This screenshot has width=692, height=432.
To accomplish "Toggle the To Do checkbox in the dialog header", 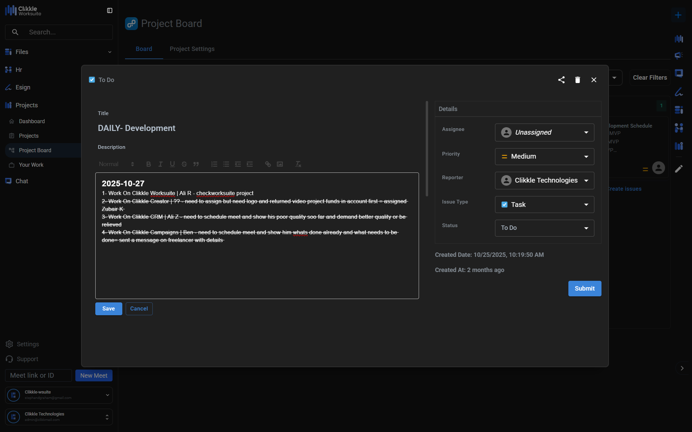I will tap(92, 80).
